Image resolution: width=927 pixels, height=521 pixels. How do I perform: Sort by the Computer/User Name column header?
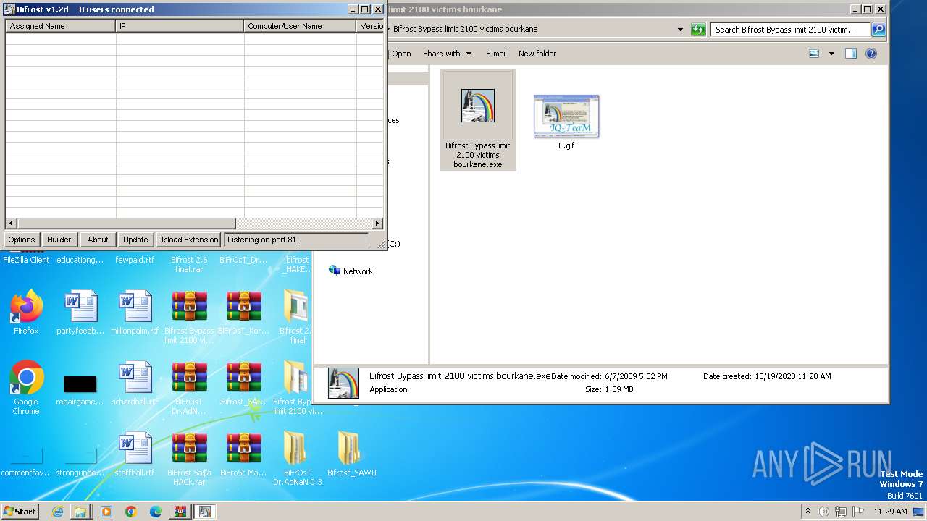300,26
